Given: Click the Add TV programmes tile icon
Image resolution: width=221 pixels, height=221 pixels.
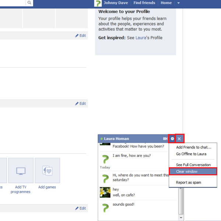Looking at the screenshot, I should [21, 171].
